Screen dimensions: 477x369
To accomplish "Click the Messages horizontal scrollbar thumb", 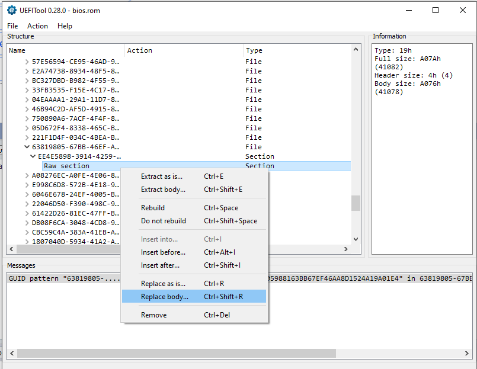I will [177, 353].
